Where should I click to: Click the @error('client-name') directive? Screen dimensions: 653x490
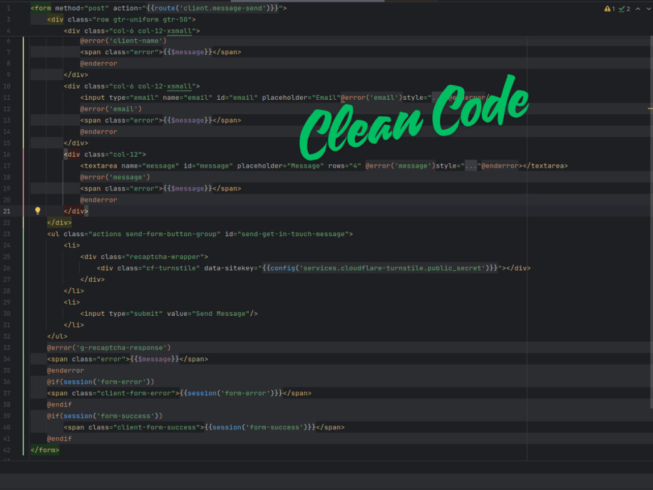click(123, 40)
